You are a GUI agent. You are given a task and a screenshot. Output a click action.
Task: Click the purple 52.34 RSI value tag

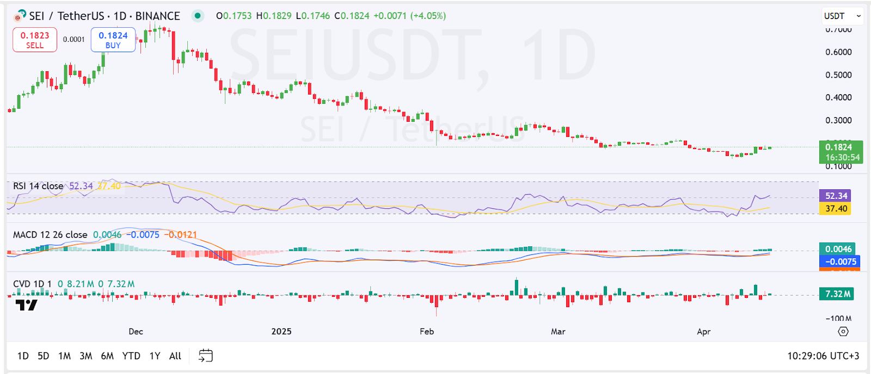point(836,196)
